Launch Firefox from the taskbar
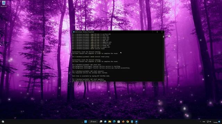 tap(123, 122)
